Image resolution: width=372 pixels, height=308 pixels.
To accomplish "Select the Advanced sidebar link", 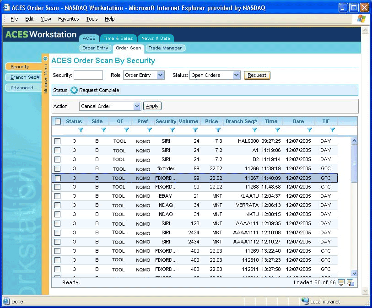I will tap(23, 88).
